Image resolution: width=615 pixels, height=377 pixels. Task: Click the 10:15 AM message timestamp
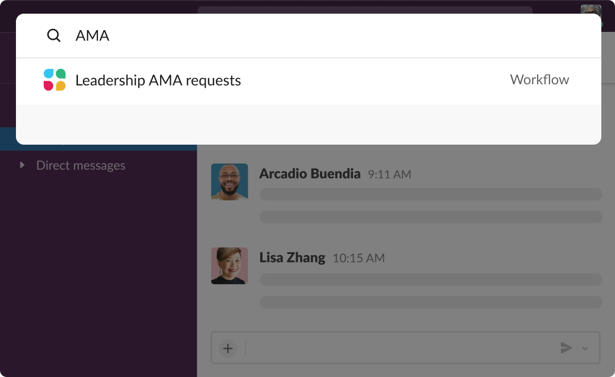pos(359,258)
